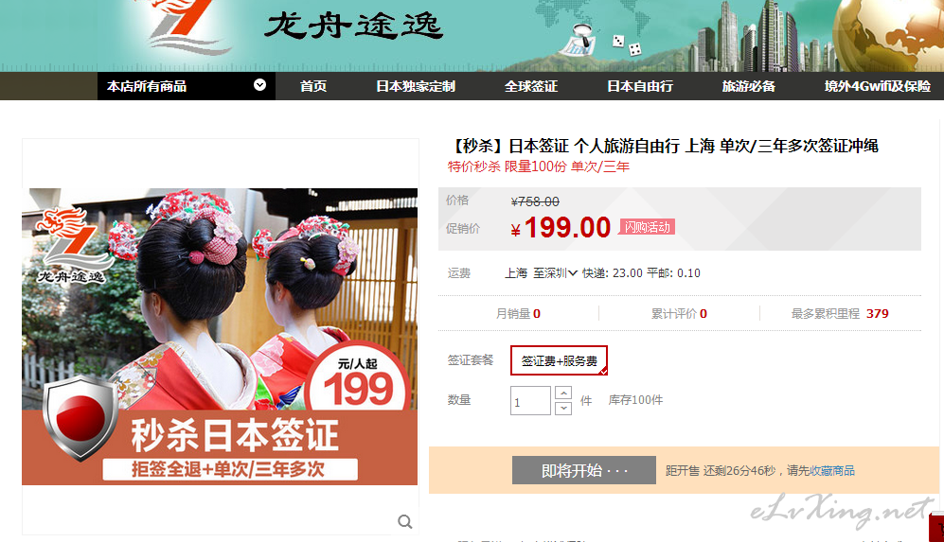Click the 累计评价 review count
Screen dimensions: 944x542
[679, 313]
